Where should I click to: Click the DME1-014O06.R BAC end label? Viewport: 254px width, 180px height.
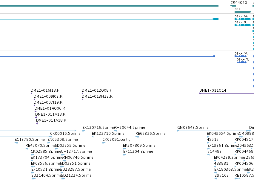pyautogui.click(x=50, y=108)
